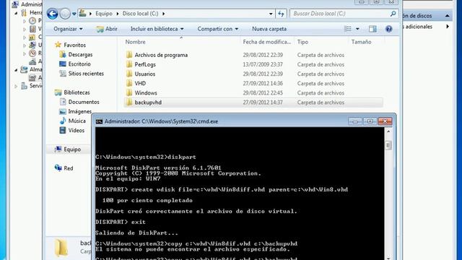The width and height of the screenshot is (462, 260).
Task: Sort by the Tipo column header
Action: 302,42
